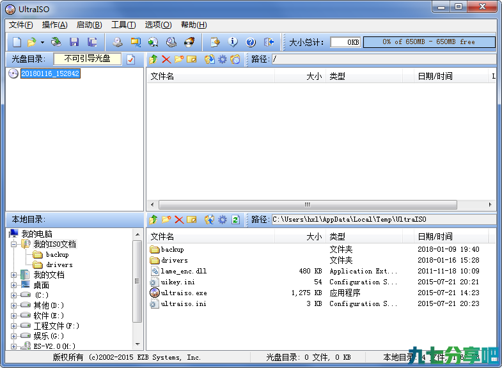Go up a level in the disc directory toolbar
The height and width of the screenshot is (368, 502).
pyautogui.click(x=153, y=59)
